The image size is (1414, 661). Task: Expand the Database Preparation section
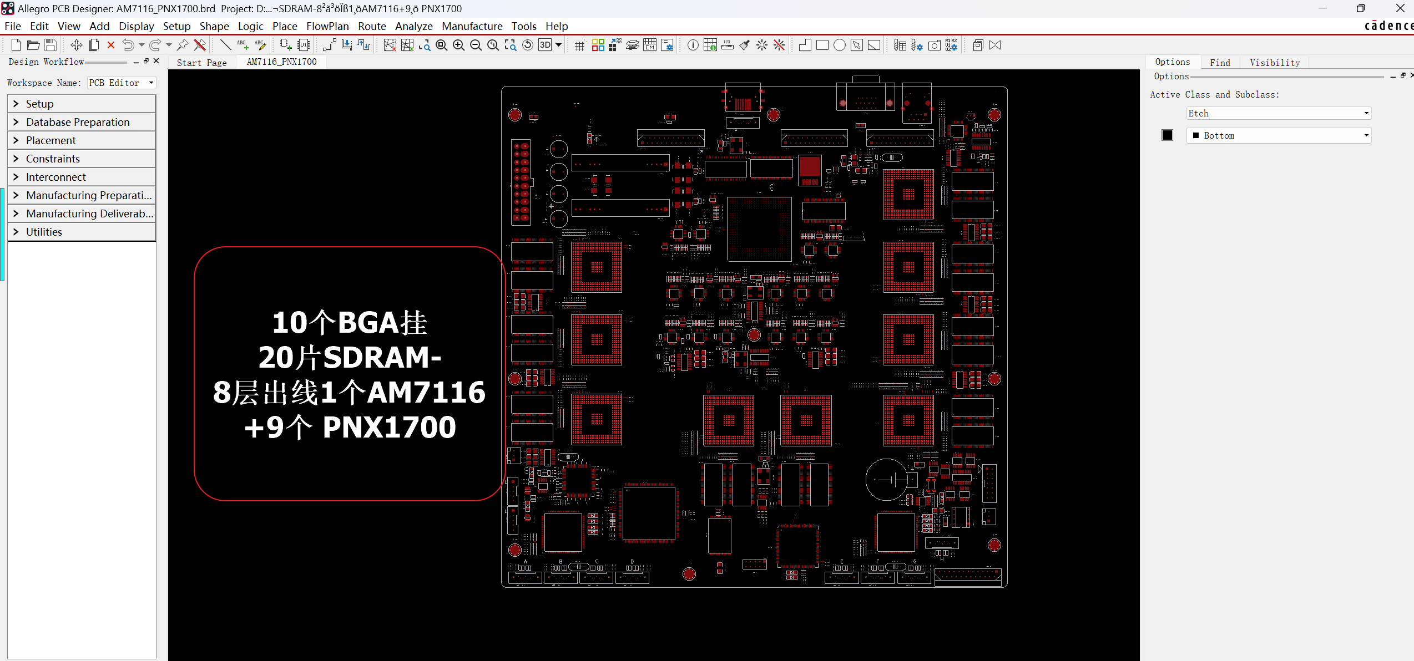click(82, 122)
